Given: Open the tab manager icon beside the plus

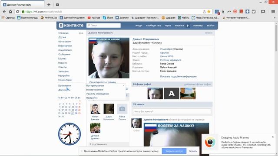Looking at the screenshot, I should (57, 5).
